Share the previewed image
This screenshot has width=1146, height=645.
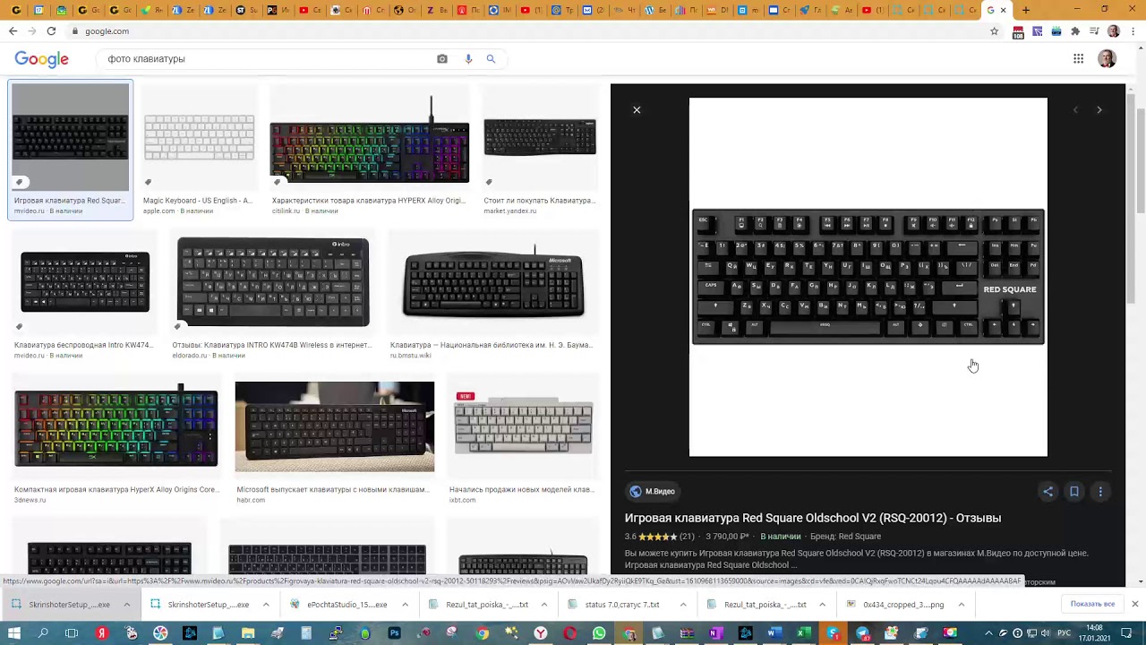tap(1048, 491)
